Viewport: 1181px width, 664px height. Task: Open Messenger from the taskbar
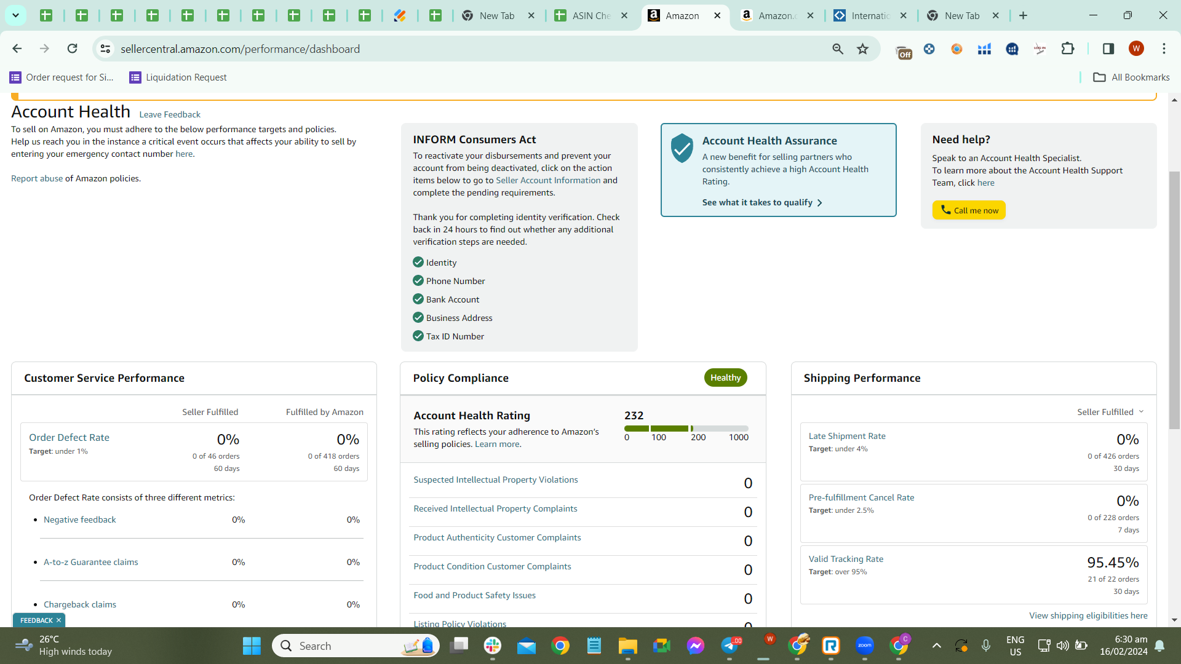[x=696, y=646]
